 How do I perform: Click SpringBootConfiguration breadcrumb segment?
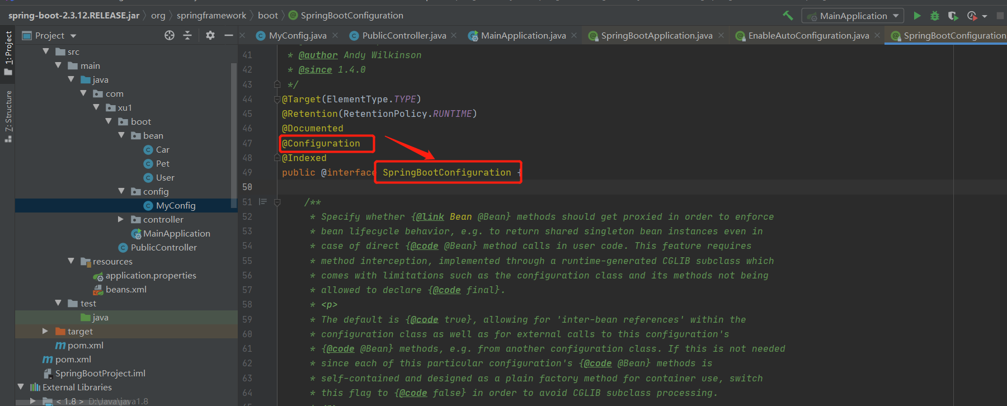tap(346, 16)
